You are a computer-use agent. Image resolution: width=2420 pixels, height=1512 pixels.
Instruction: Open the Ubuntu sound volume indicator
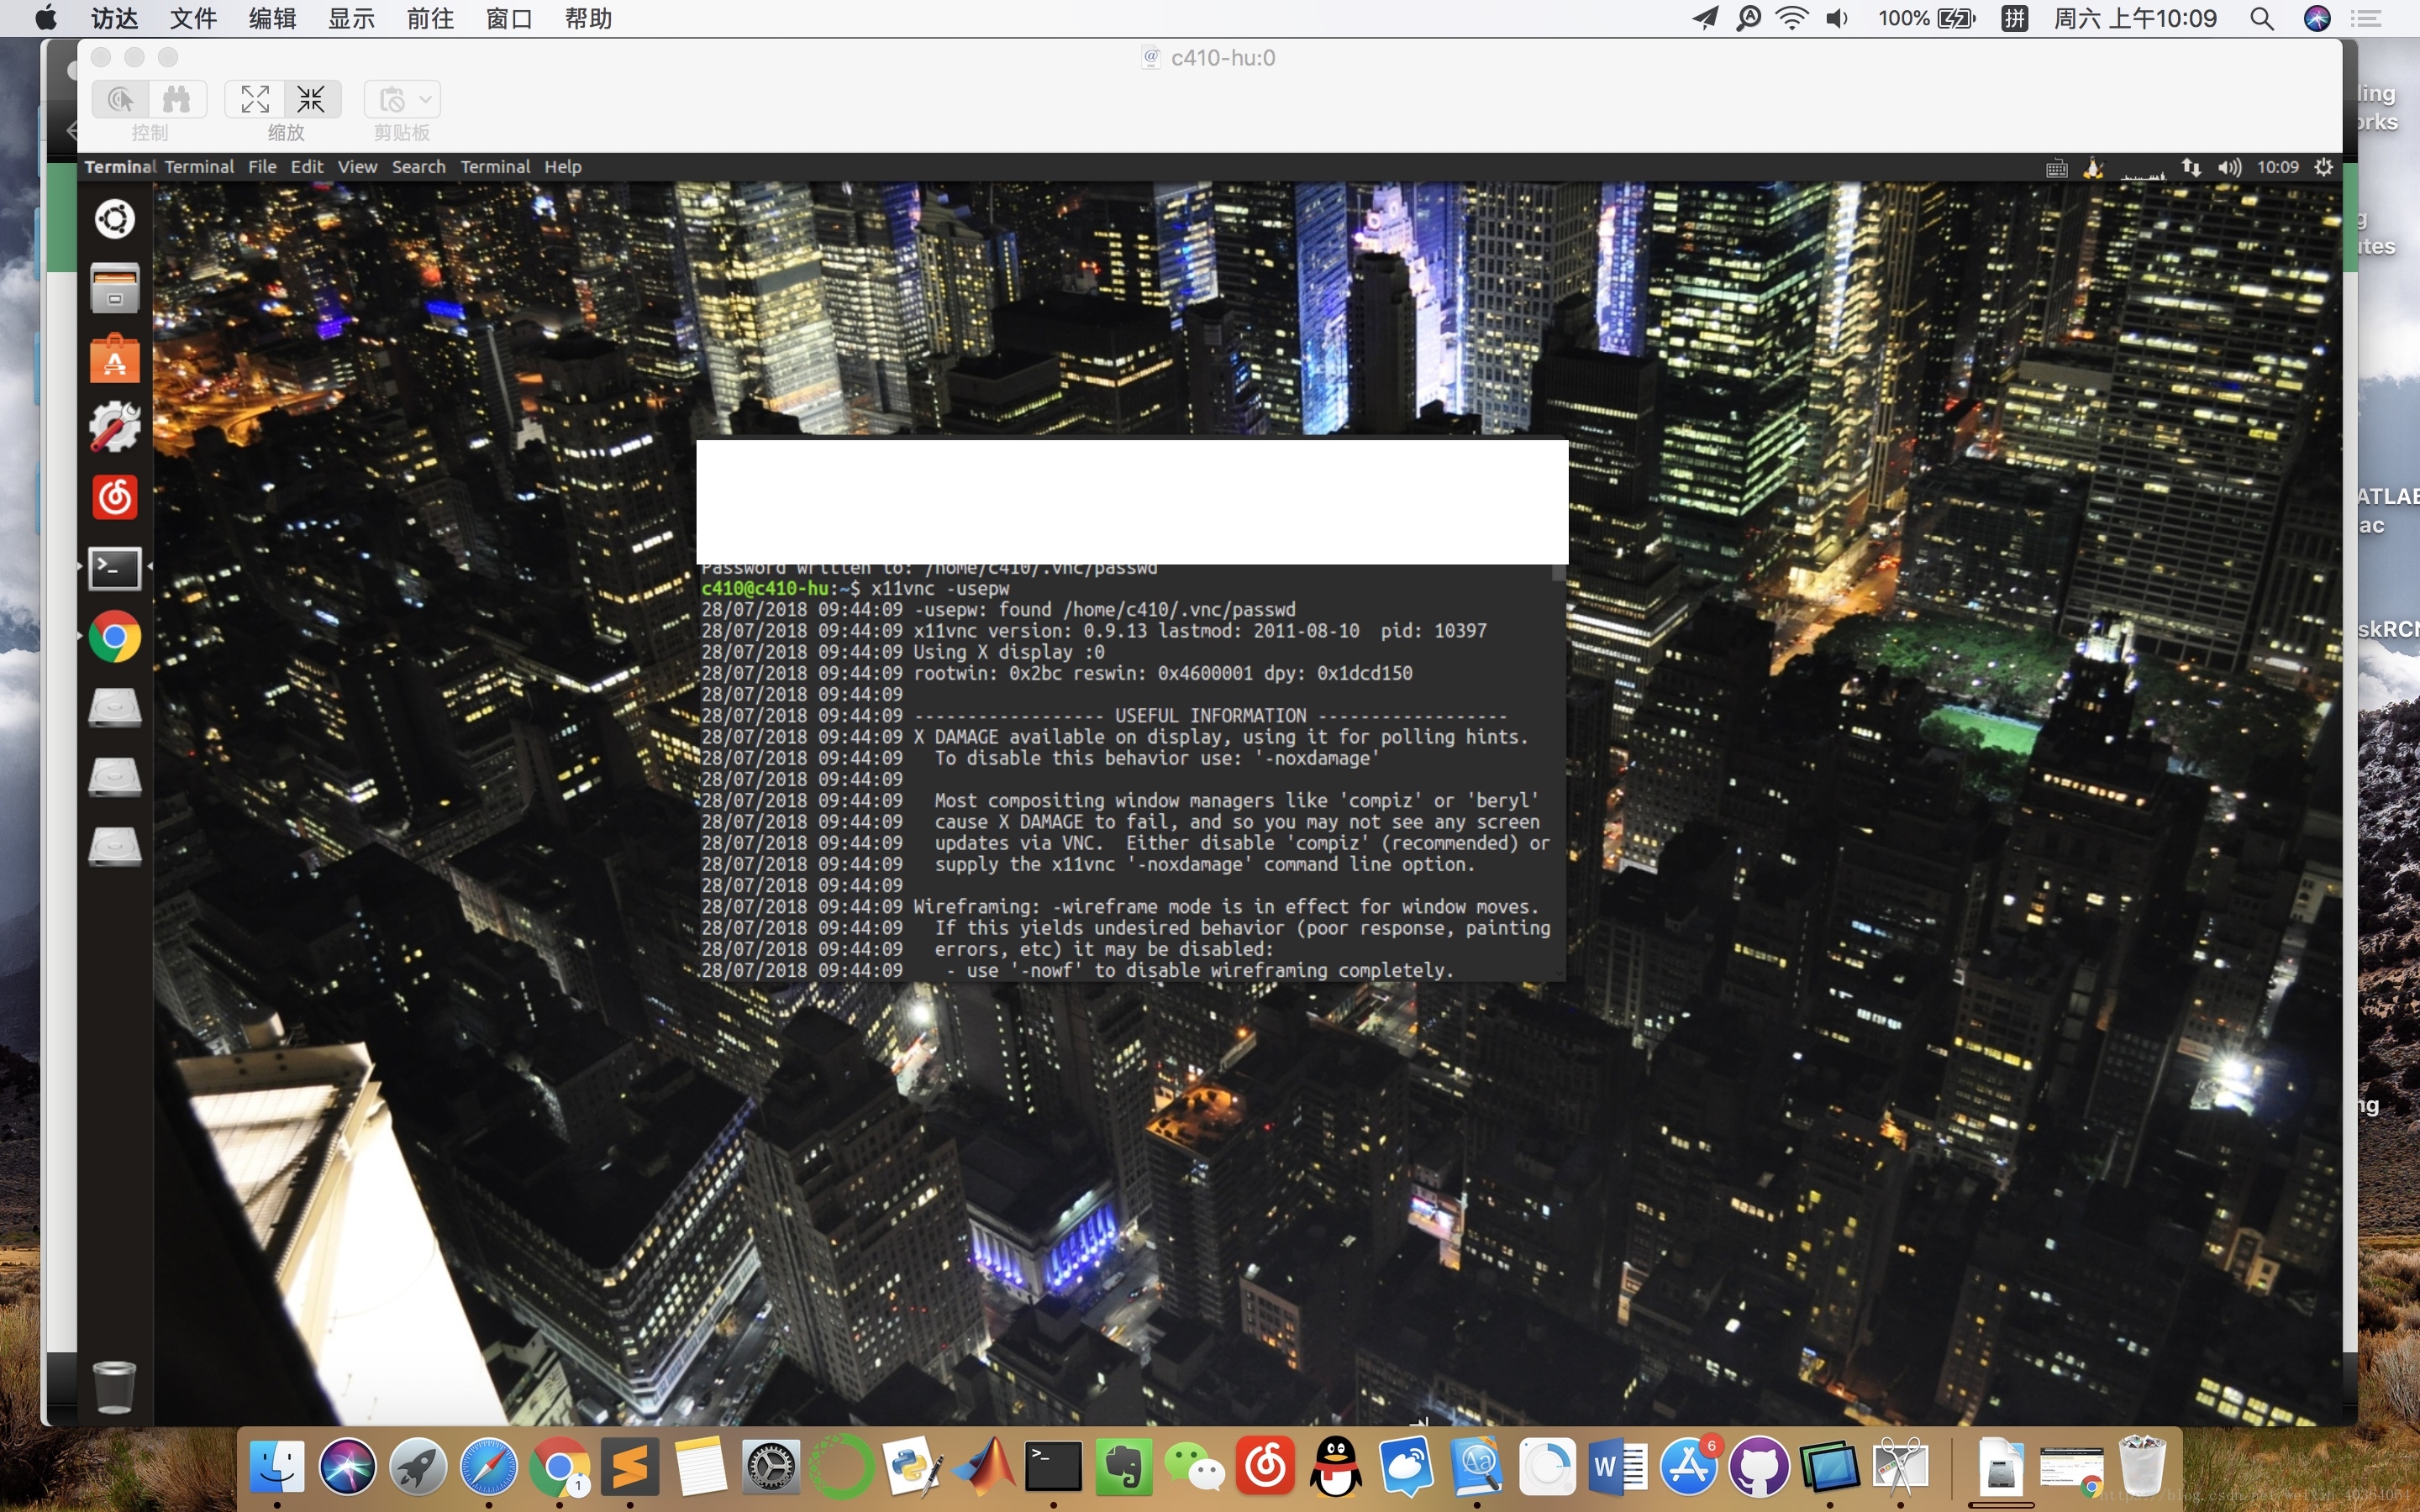tap(2229, 167)
